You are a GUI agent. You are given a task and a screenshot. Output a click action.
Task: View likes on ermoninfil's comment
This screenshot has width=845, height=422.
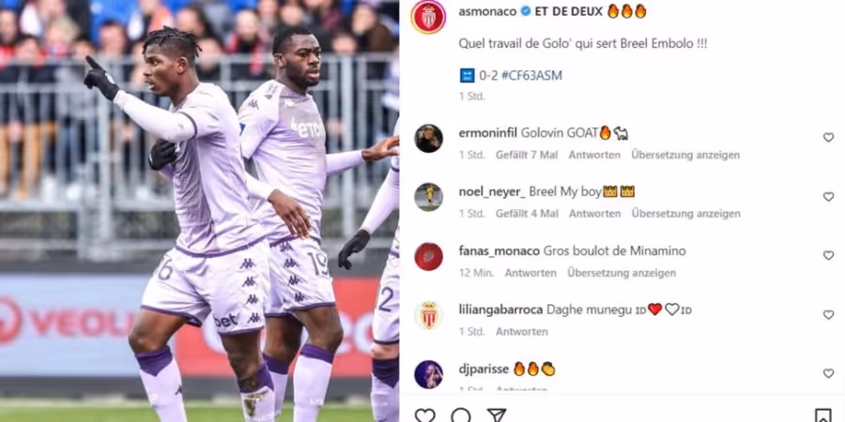pyautogui.click(x=527, y=155)
